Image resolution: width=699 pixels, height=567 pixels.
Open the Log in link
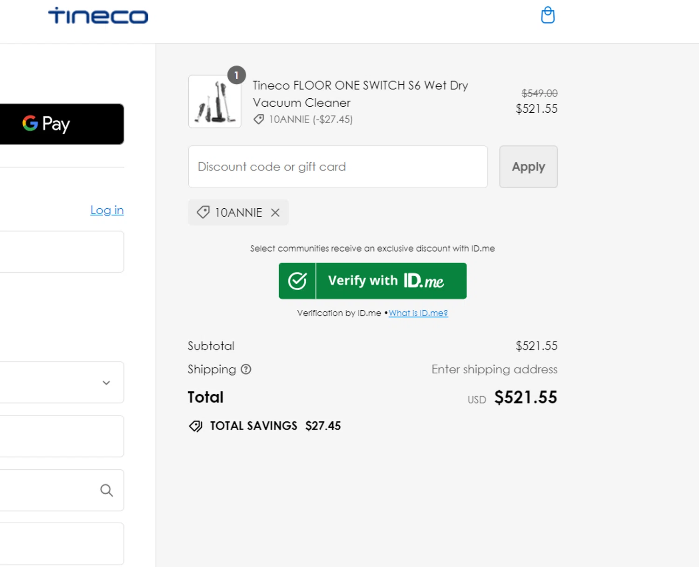point(107,210)
